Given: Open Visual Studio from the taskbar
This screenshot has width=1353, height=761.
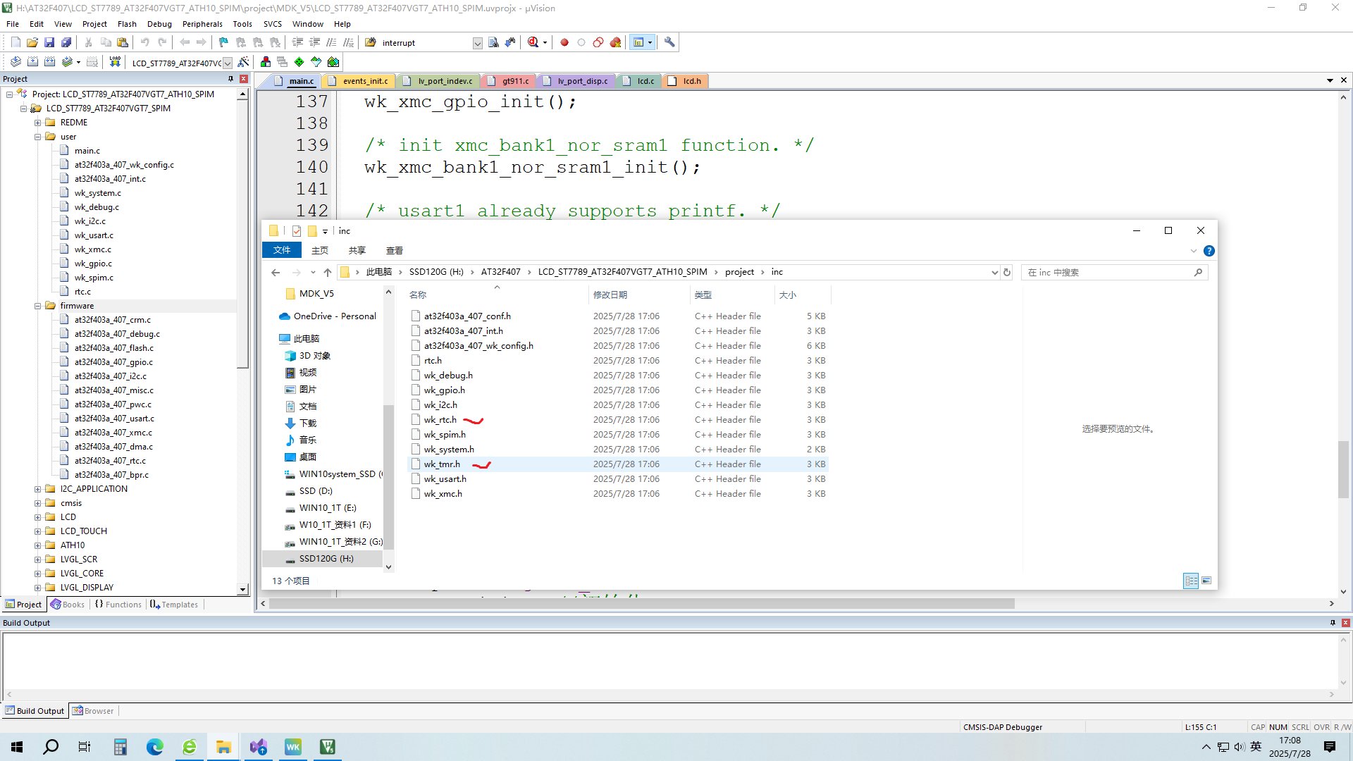Looking at the screenshot, I should 259,747.
